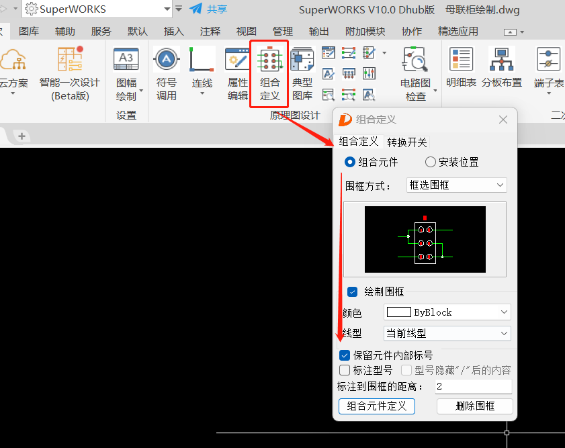Click the window with magnifier icon
Image resolution: width=565 pixels, height=448 pixels.
(329, 95)
